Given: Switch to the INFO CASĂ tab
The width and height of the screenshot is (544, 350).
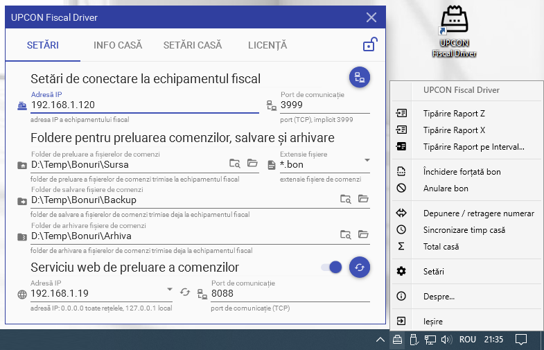Looking at the screenshot, I should pos(118,45).
